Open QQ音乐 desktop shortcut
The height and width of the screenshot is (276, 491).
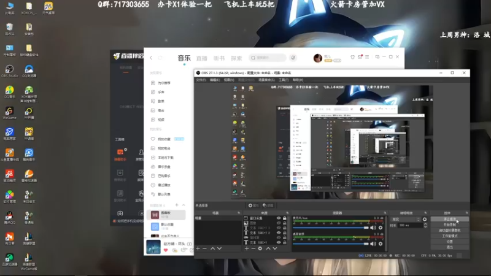pos(9,92)
